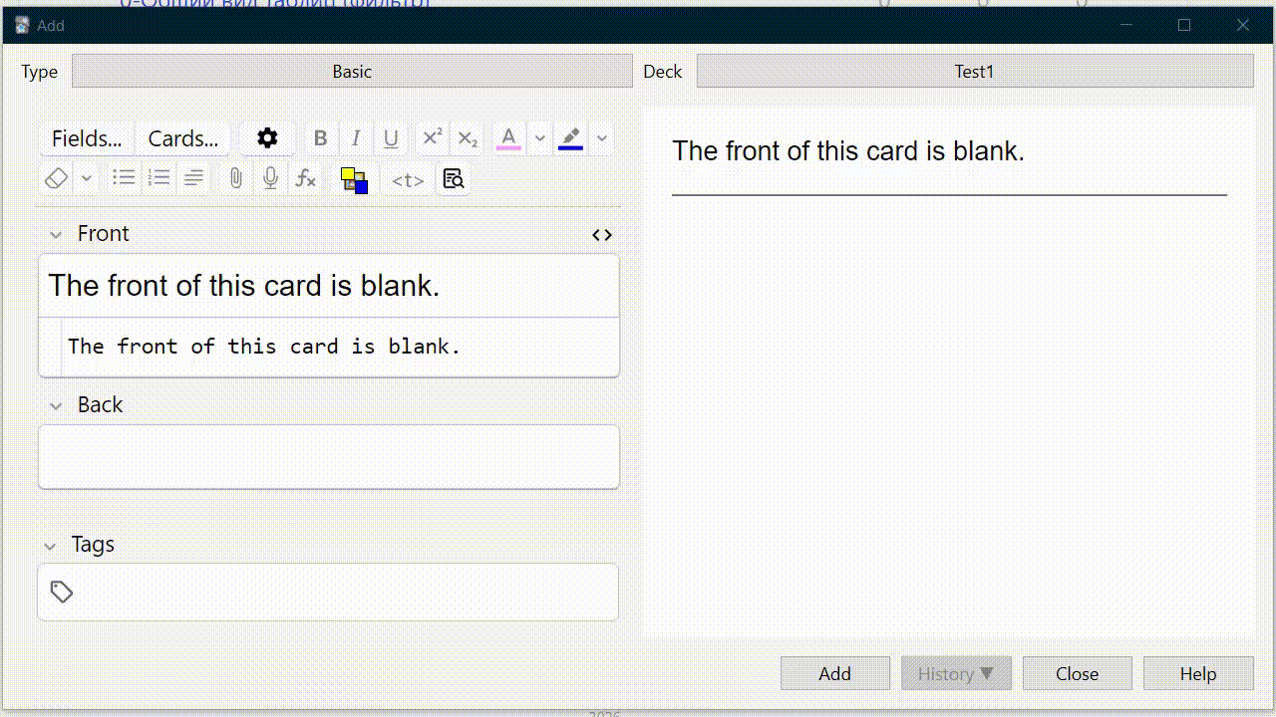Open the Basic note type selector

352,72
